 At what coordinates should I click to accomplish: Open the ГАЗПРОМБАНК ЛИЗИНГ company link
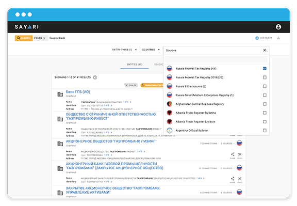click(x=111, y=141)
